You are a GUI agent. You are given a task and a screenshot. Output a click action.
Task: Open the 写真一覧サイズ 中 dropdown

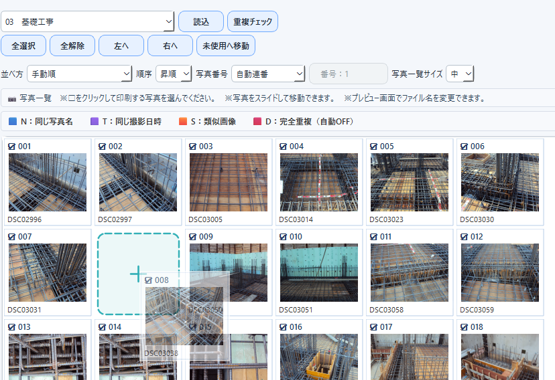tap(460, 74)
